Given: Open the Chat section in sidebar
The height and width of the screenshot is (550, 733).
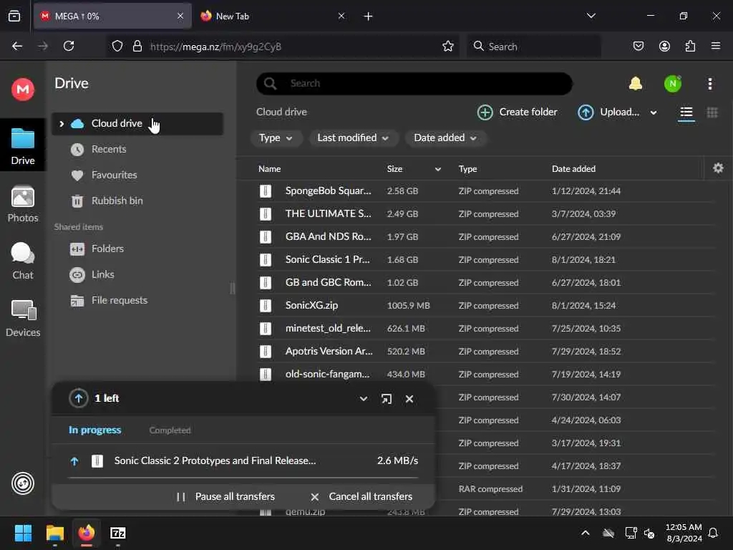Looking at the screenshot, I should click(23, 261).
